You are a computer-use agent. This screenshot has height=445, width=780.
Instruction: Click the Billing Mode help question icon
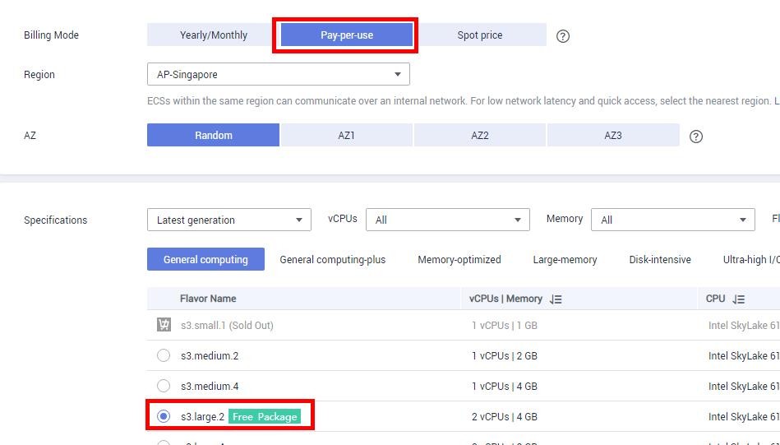tap(563, 36)
